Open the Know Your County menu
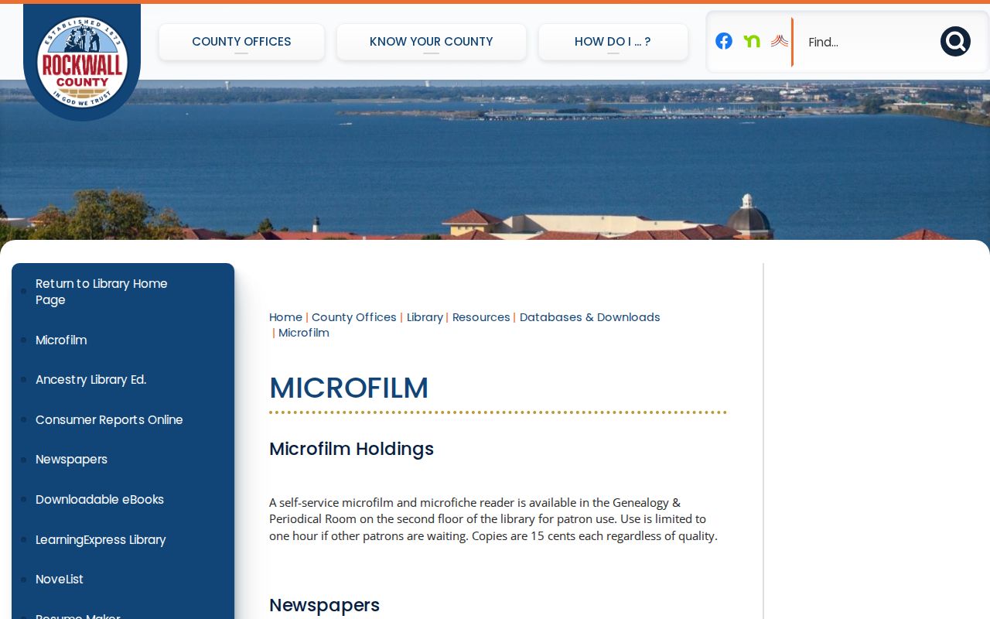Viewport: 990px width, 619px height. click(x=432, y=42)
